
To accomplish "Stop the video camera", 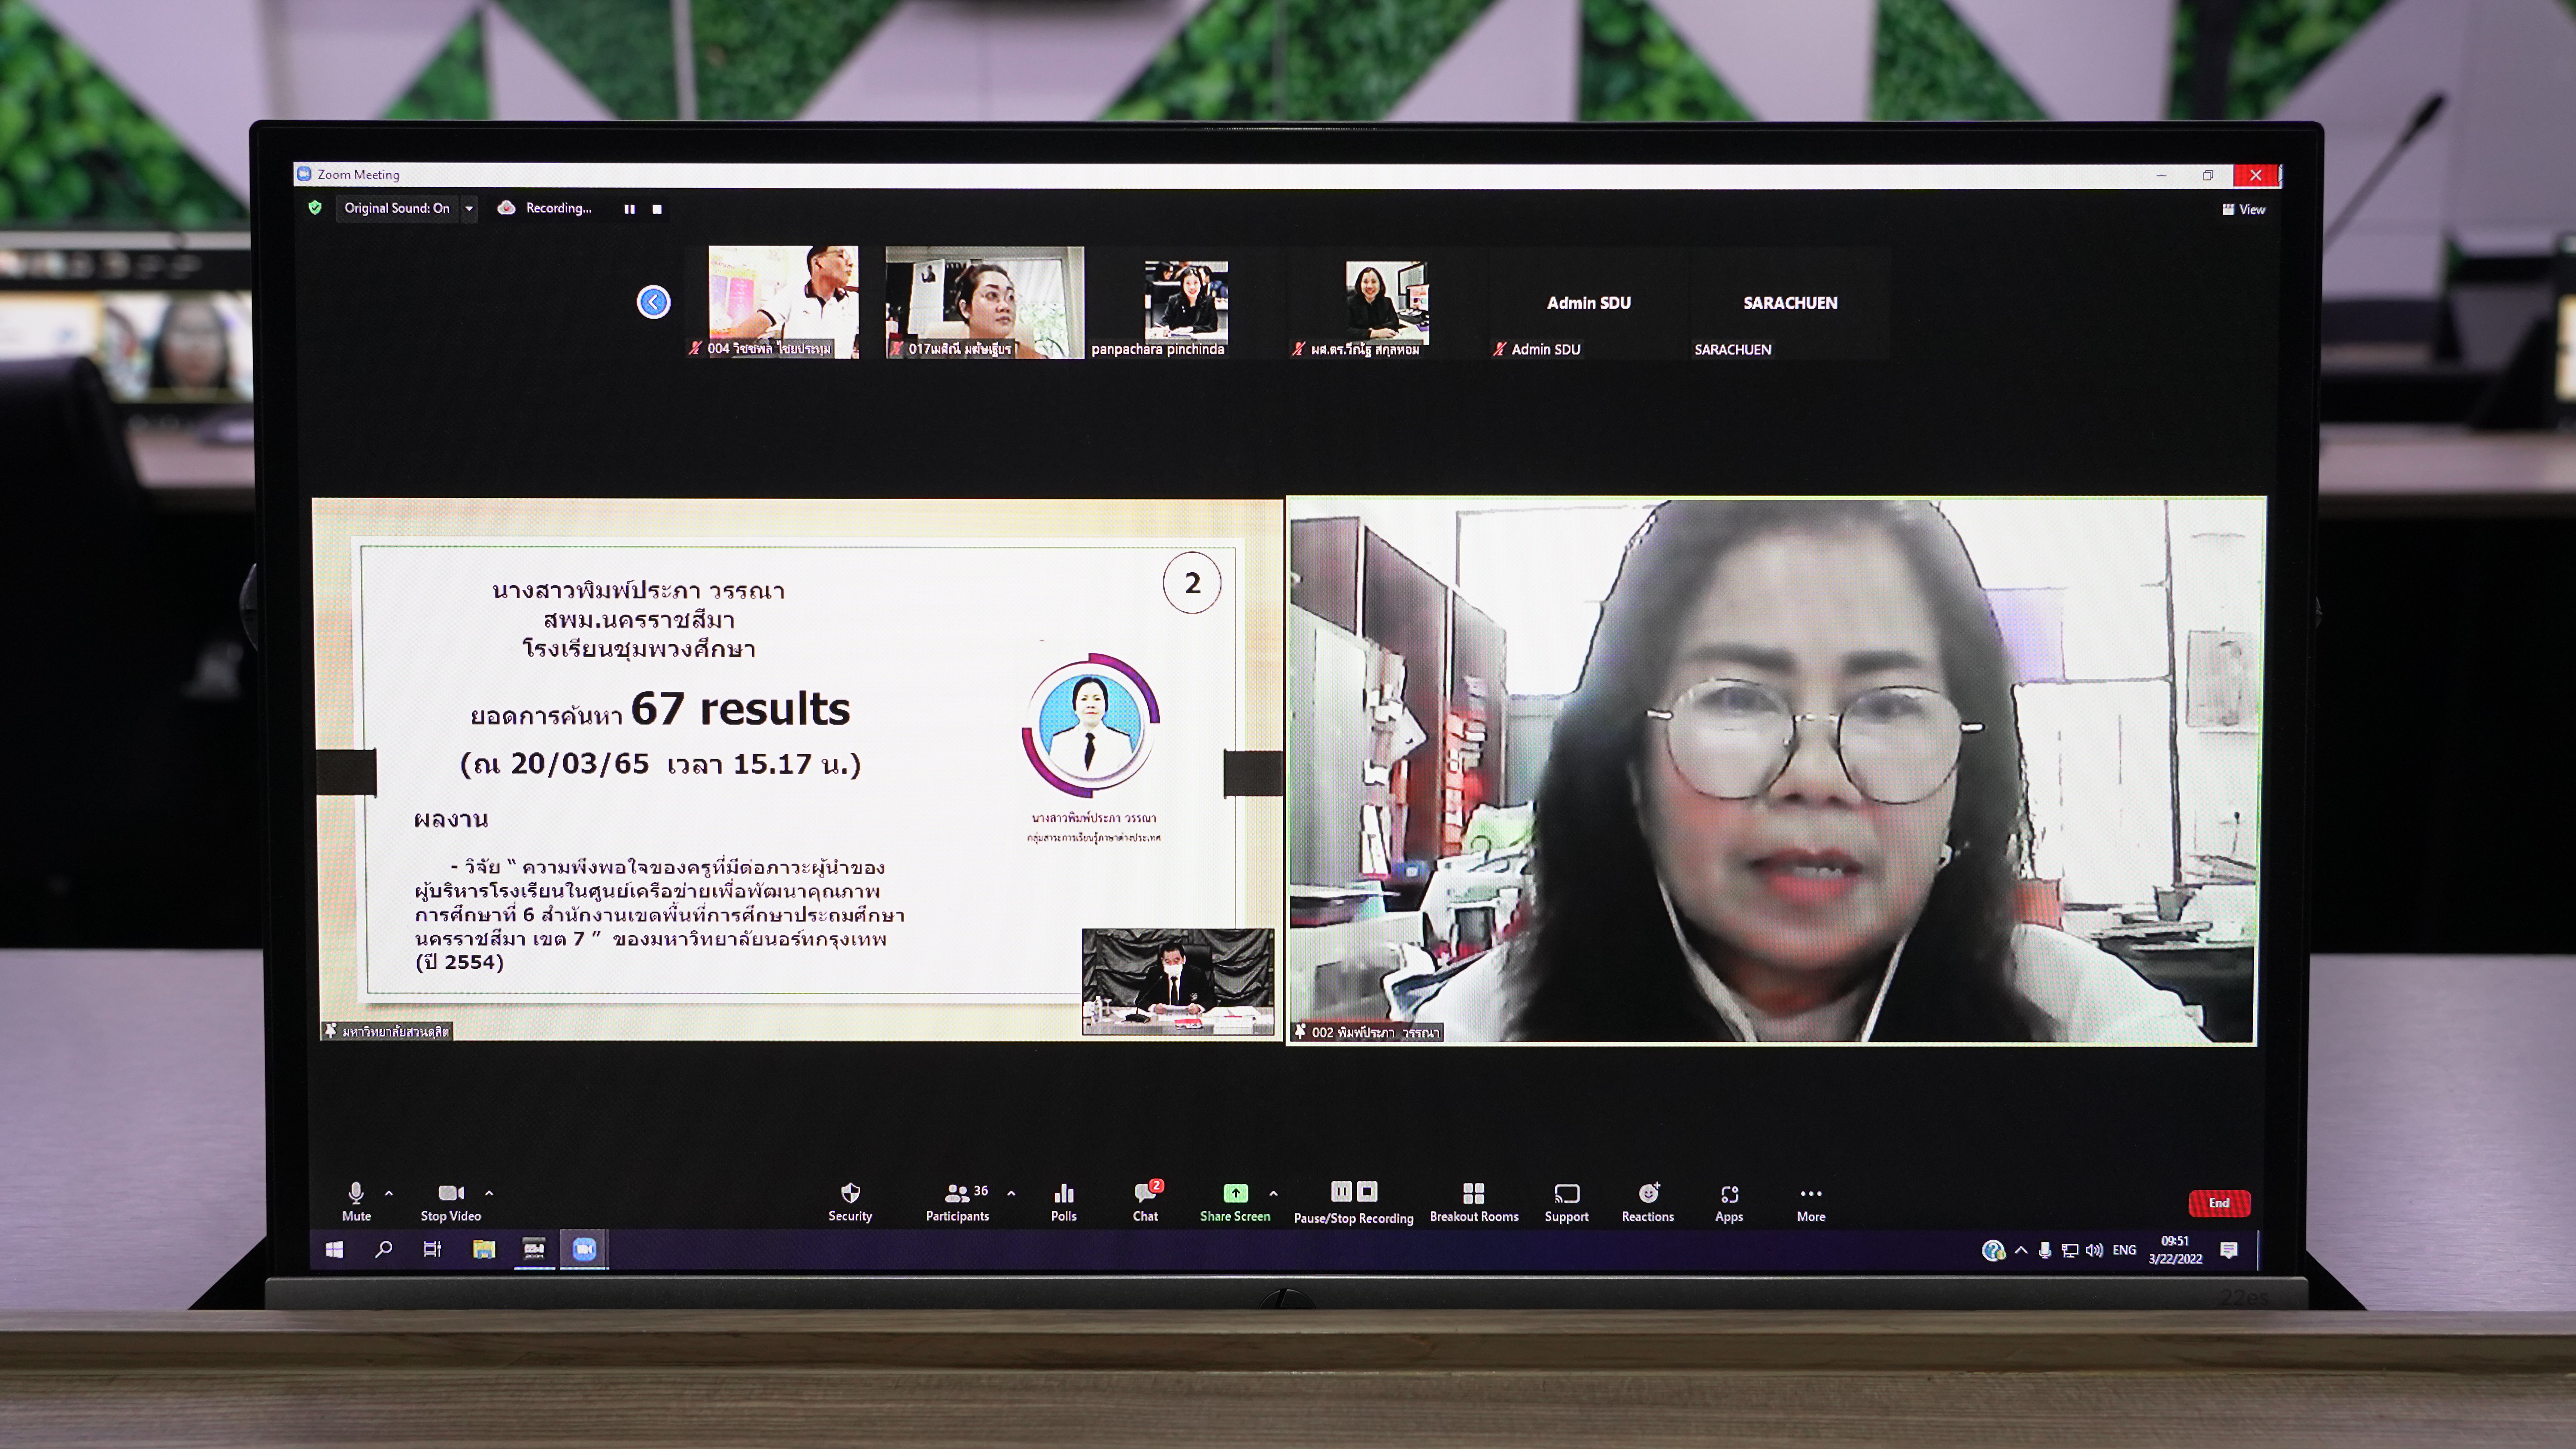I will pyautogui.click(x=451, y=1200).
